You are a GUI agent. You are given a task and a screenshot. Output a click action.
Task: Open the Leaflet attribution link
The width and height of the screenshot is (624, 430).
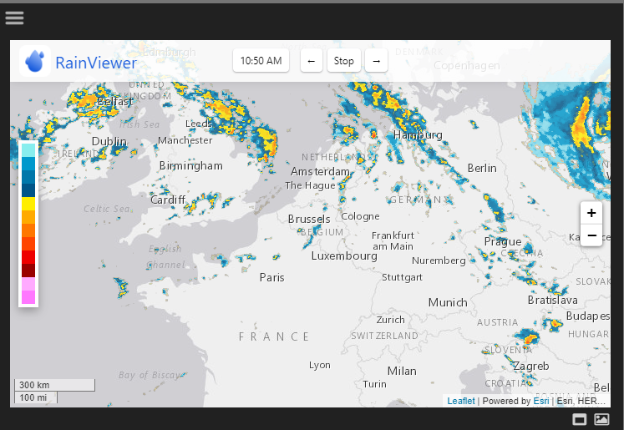(461, 401)
